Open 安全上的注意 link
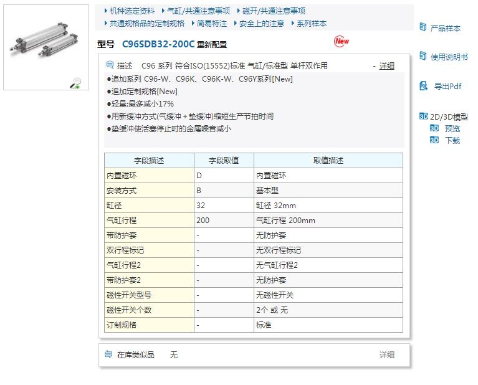 [261, 24]
